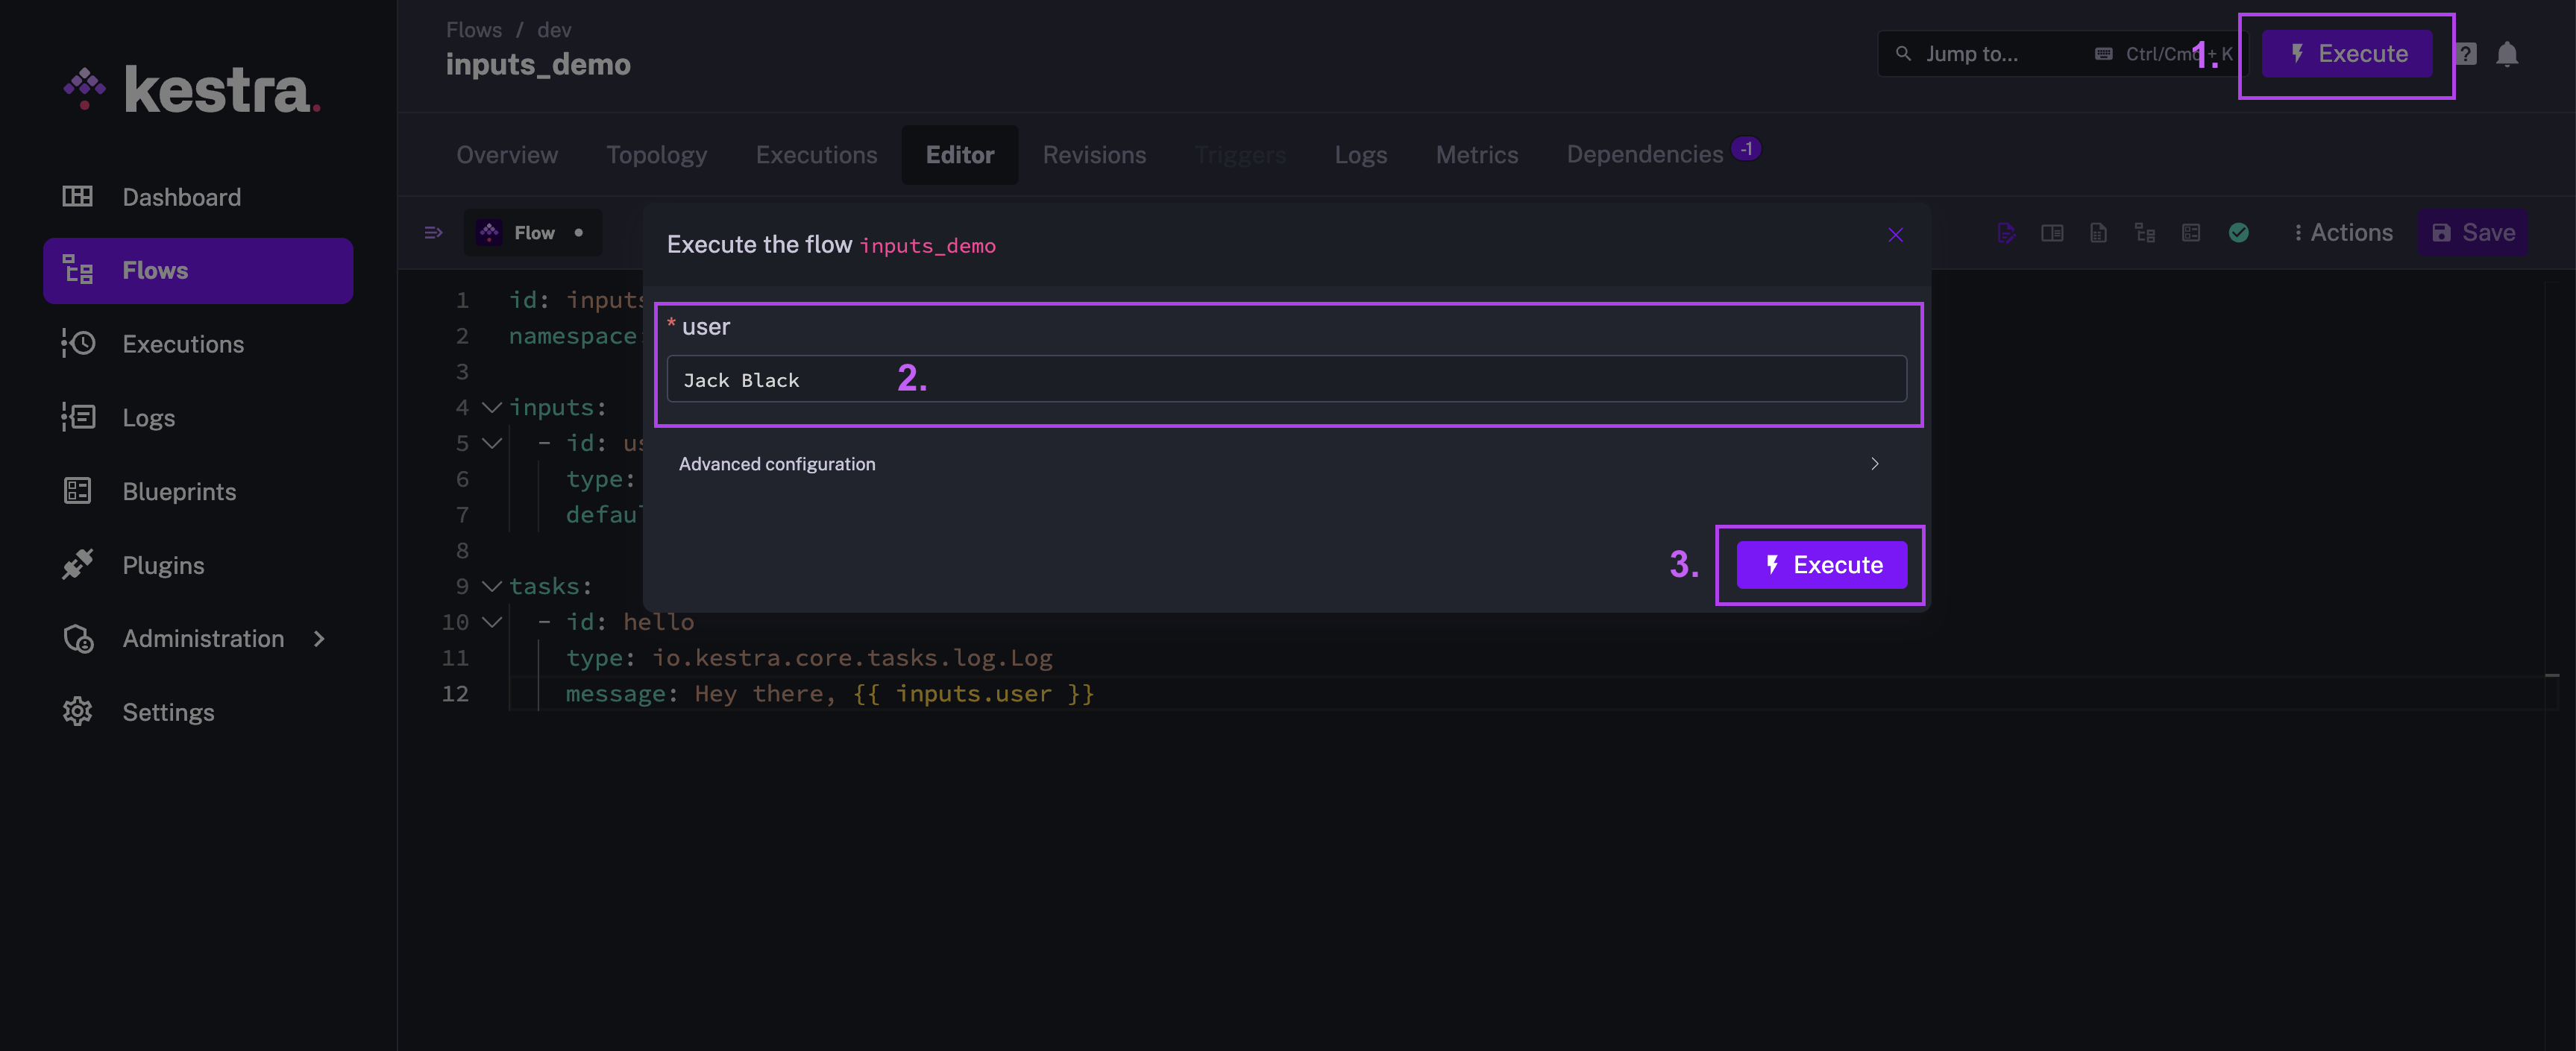2576x1051 pixels.
Task: Click the green flow validation checkmark
Action: point(2238,233)
